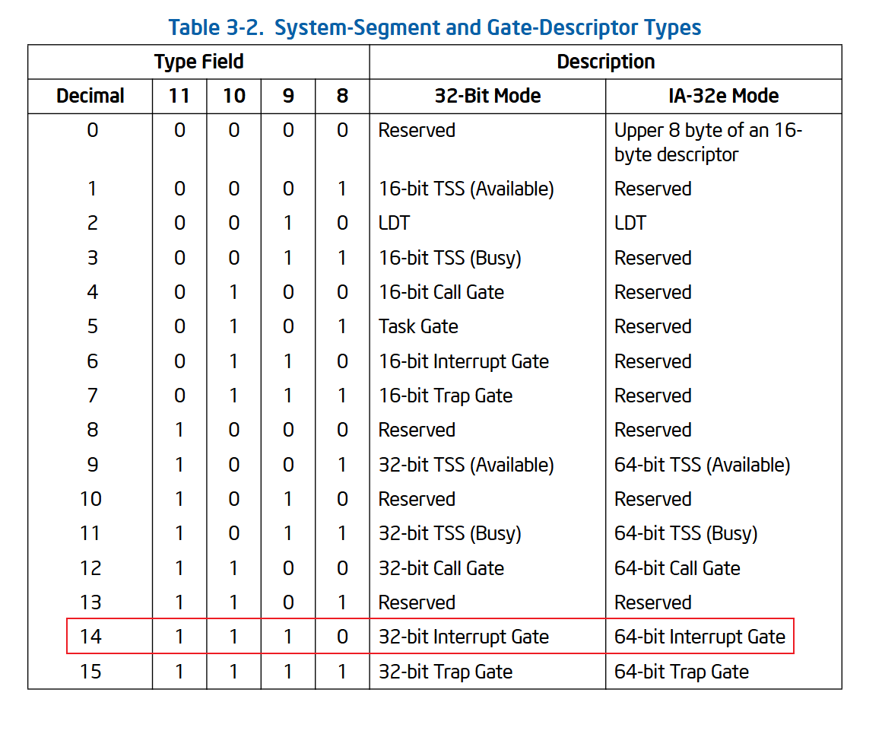Click the "32-bit Interrupt Gate" cell
The image size is (882, 731).
point(463,637)
